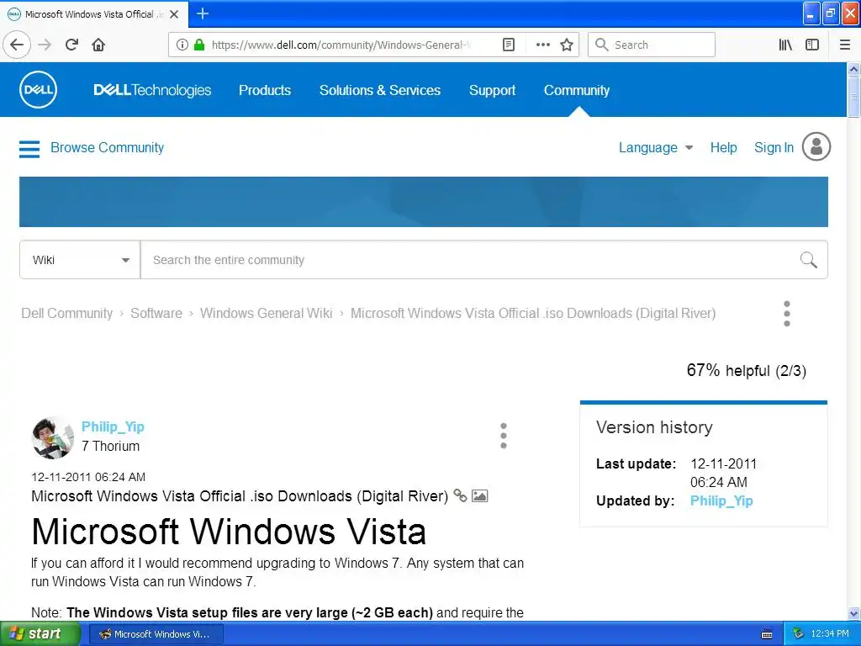Screen dimensions: 861x646
Task: Go back to previous page
Action: [17, 45]
